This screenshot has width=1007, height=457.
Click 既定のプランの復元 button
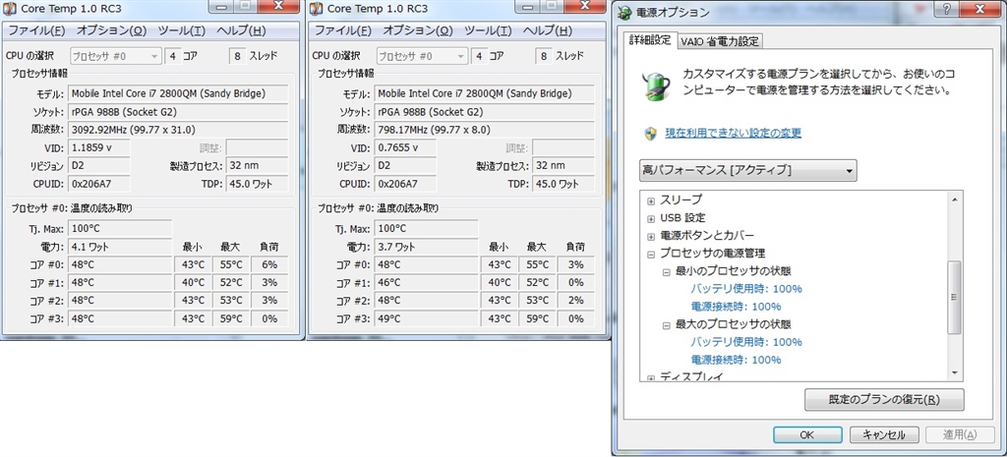point(884,399)
